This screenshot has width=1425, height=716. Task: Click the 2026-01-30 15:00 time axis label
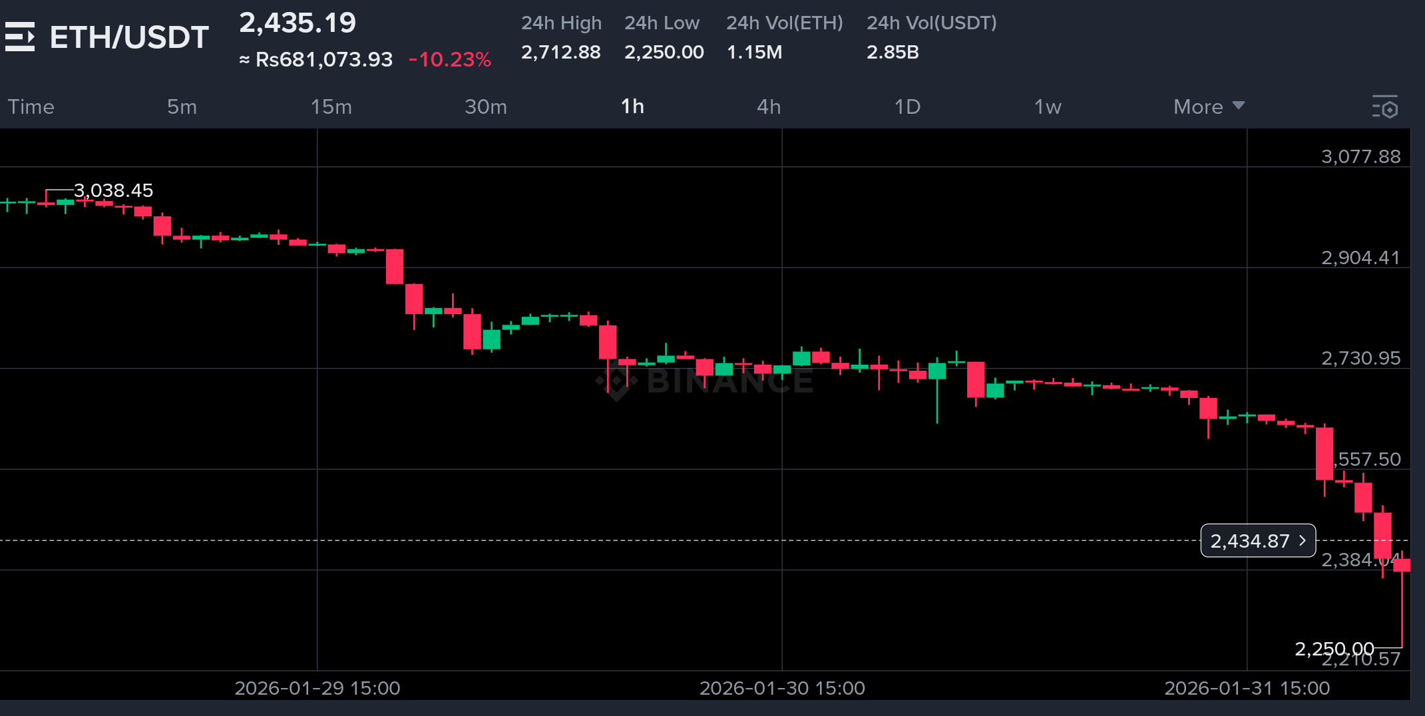pos(782,688)
